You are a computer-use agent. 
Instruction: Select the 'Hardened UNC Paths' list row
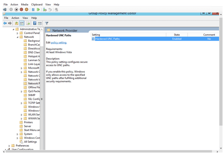(x=155, y=39)
